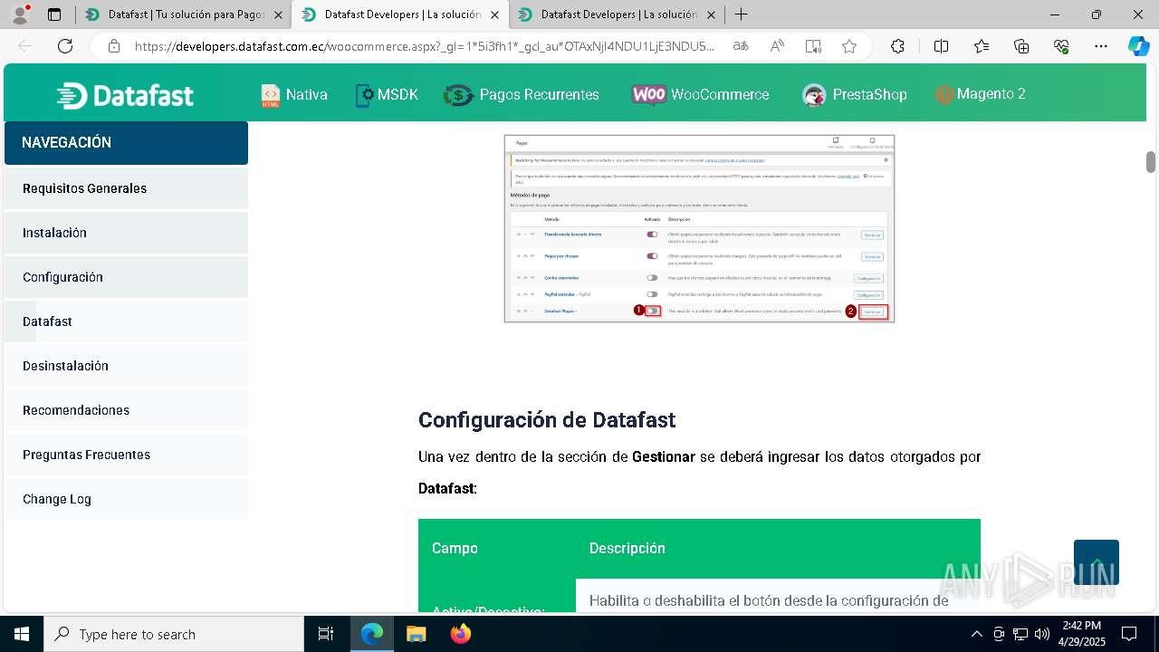Open the Windows Start menu
Viewport: 1159px width, 652px height.
tap(21, 634)
